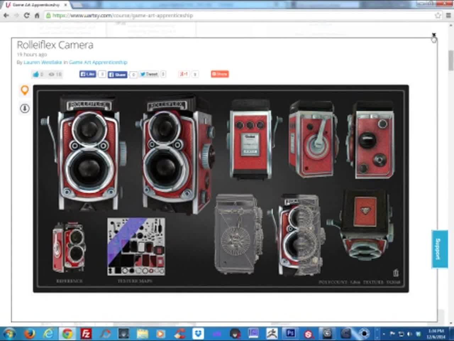Viewport: 454px width, 341px height.
Task: Click the orange Share button
Action: pos(220,74)
